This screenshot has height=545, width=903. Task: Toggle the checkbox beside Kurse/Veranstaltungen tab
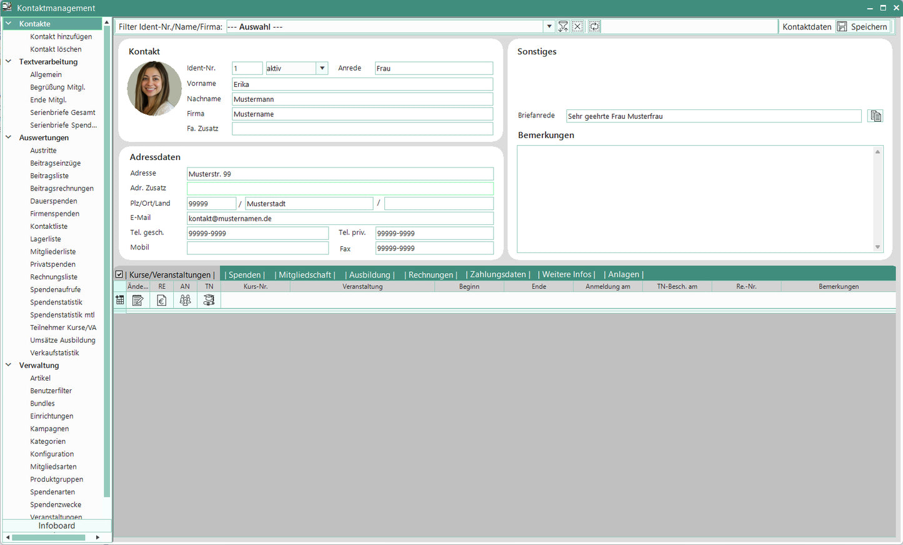[119, 274]
